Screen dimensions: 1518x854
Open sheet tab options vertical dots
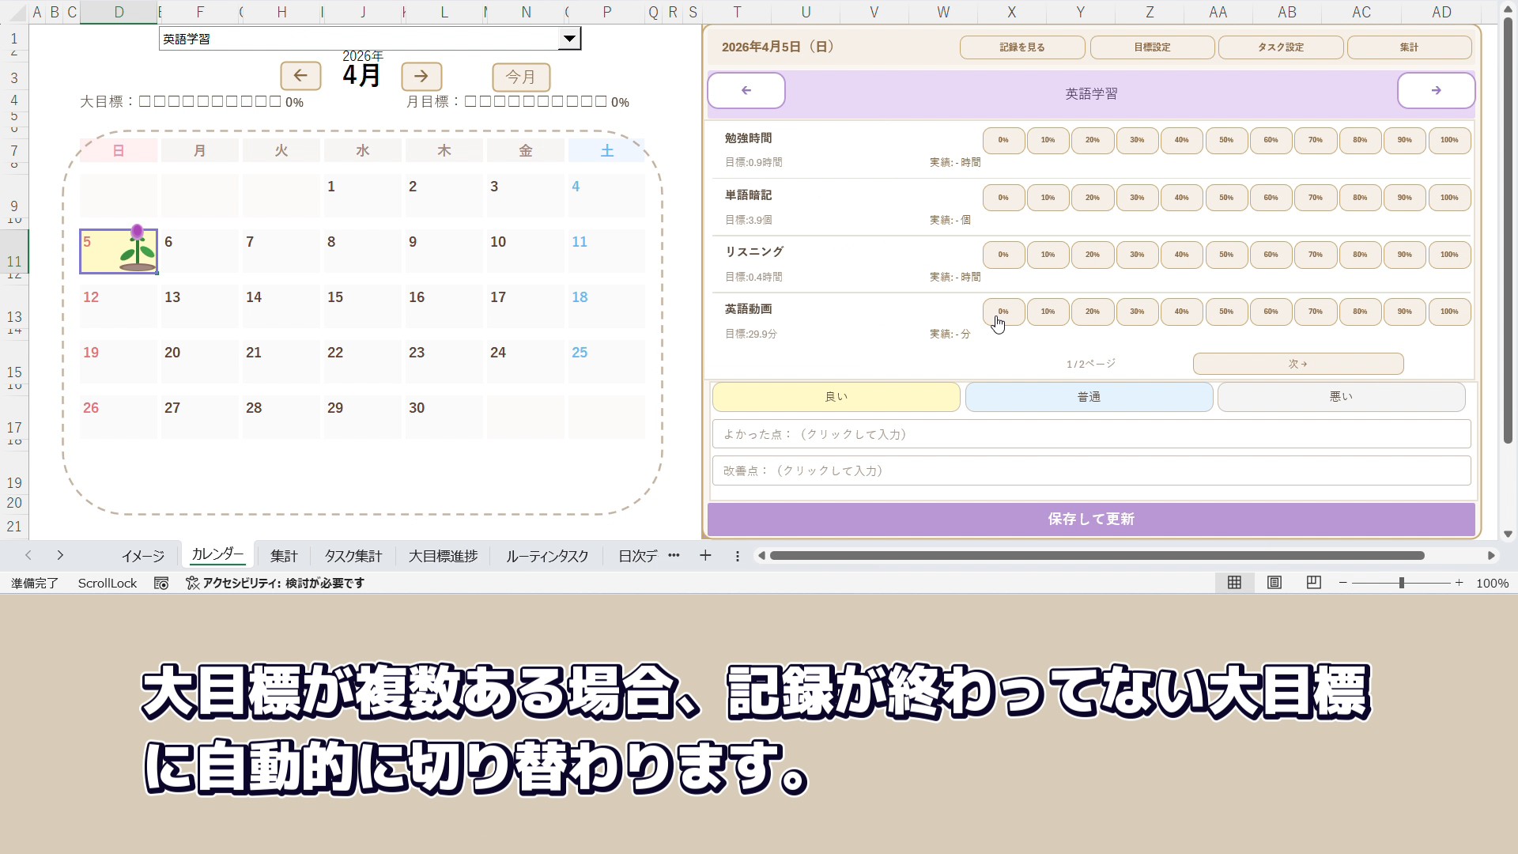[737, 556]
